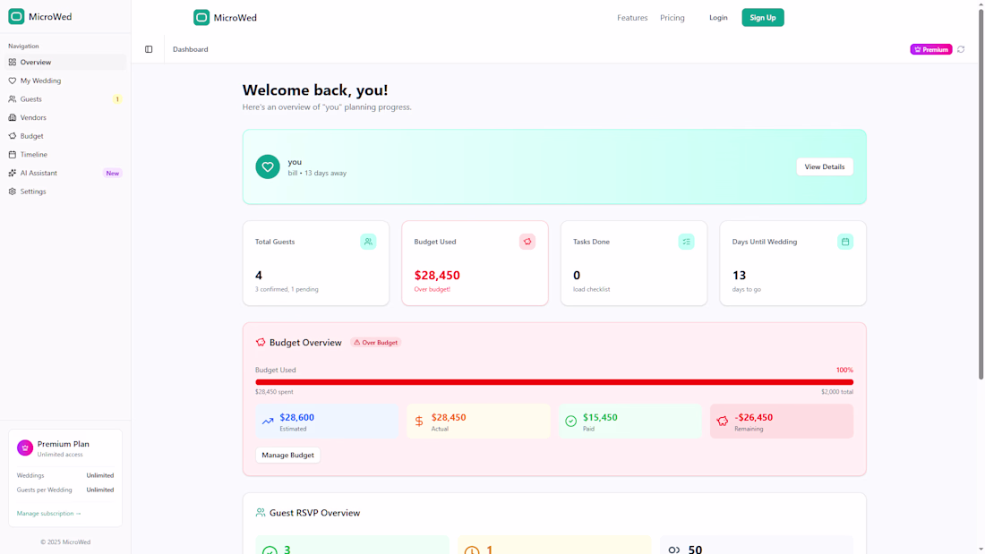
Task: Click the Manage subscription link
Action: pyautogui.click(x=49, y=514)
